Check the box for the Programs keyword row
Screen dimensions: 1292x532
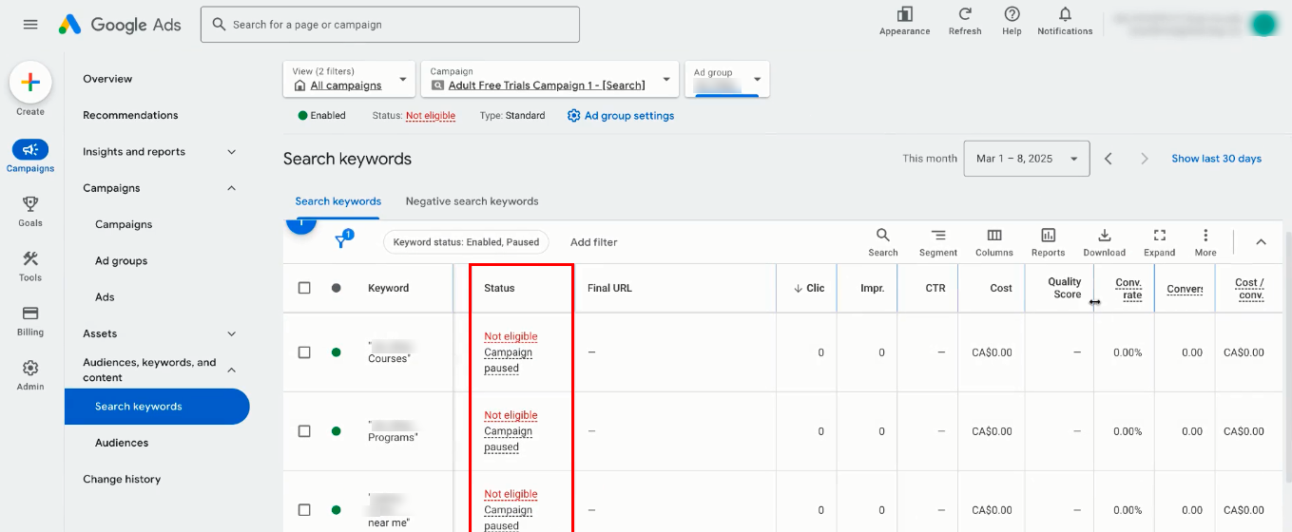click(x=304, y=431)
